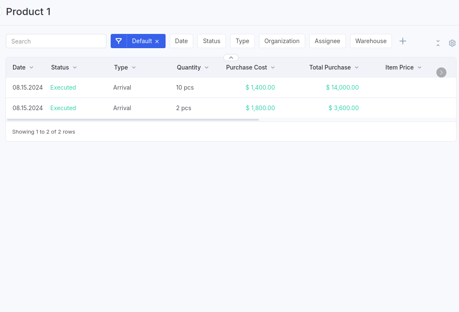Click the Status column header

point(60,67)
